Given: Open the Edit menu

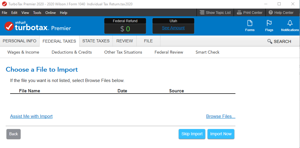Looking at the screenshot, I should coord(14,13).
